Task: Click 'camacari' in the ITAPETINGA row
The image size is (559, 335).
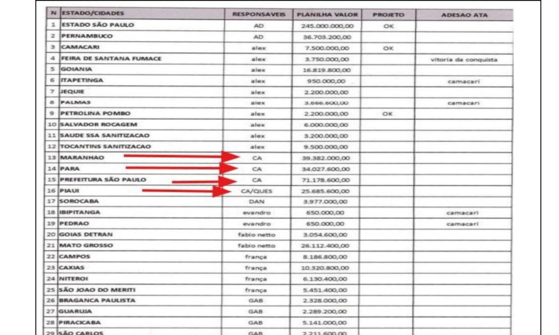Action: point(464,81)
